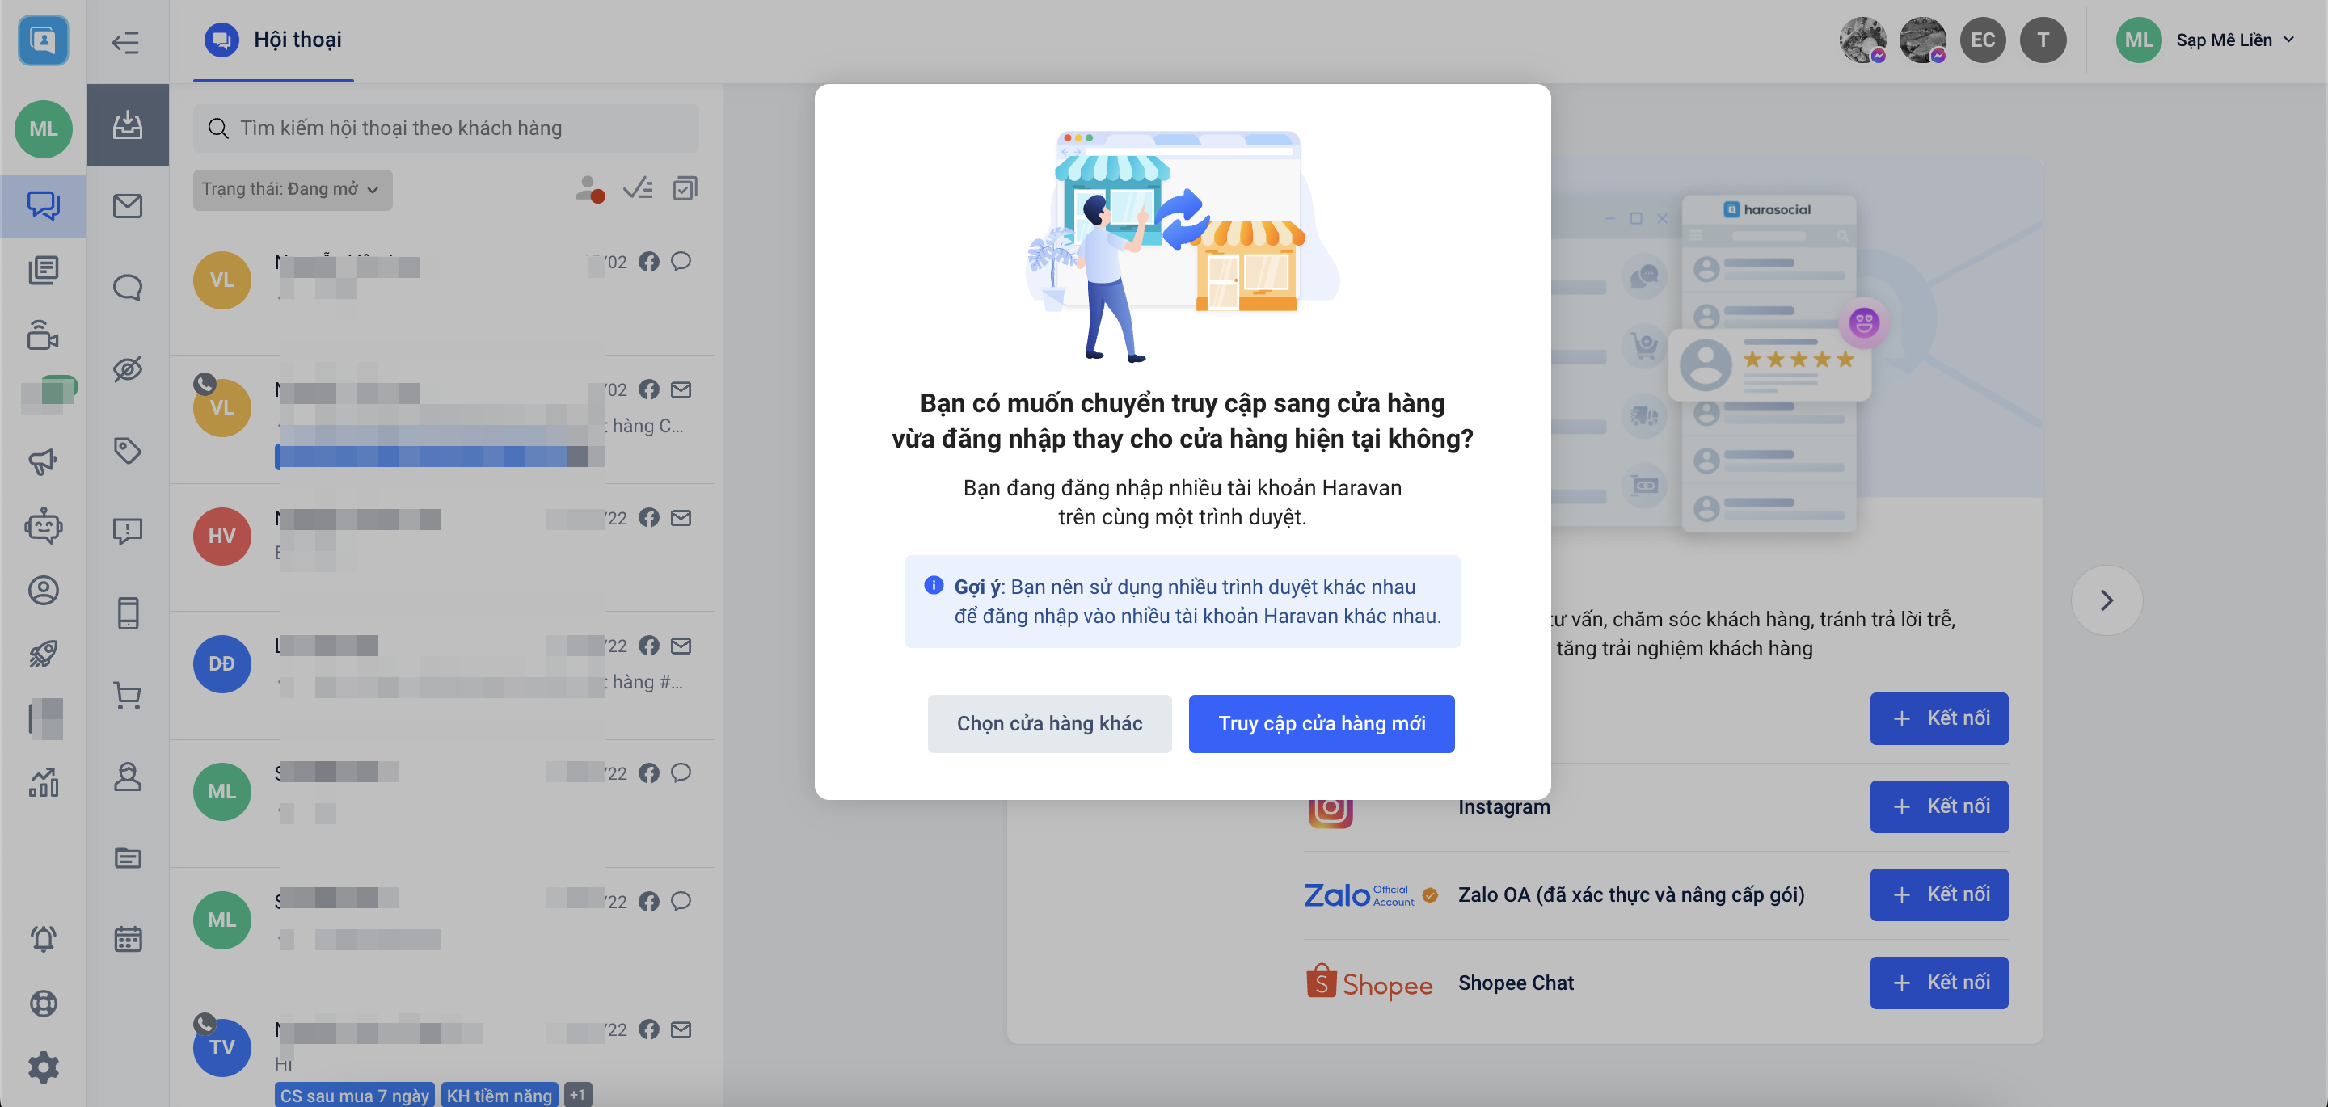Open the reports bar chart icon
This screenshot has width=2328, height=1107.
click(44, 781)
